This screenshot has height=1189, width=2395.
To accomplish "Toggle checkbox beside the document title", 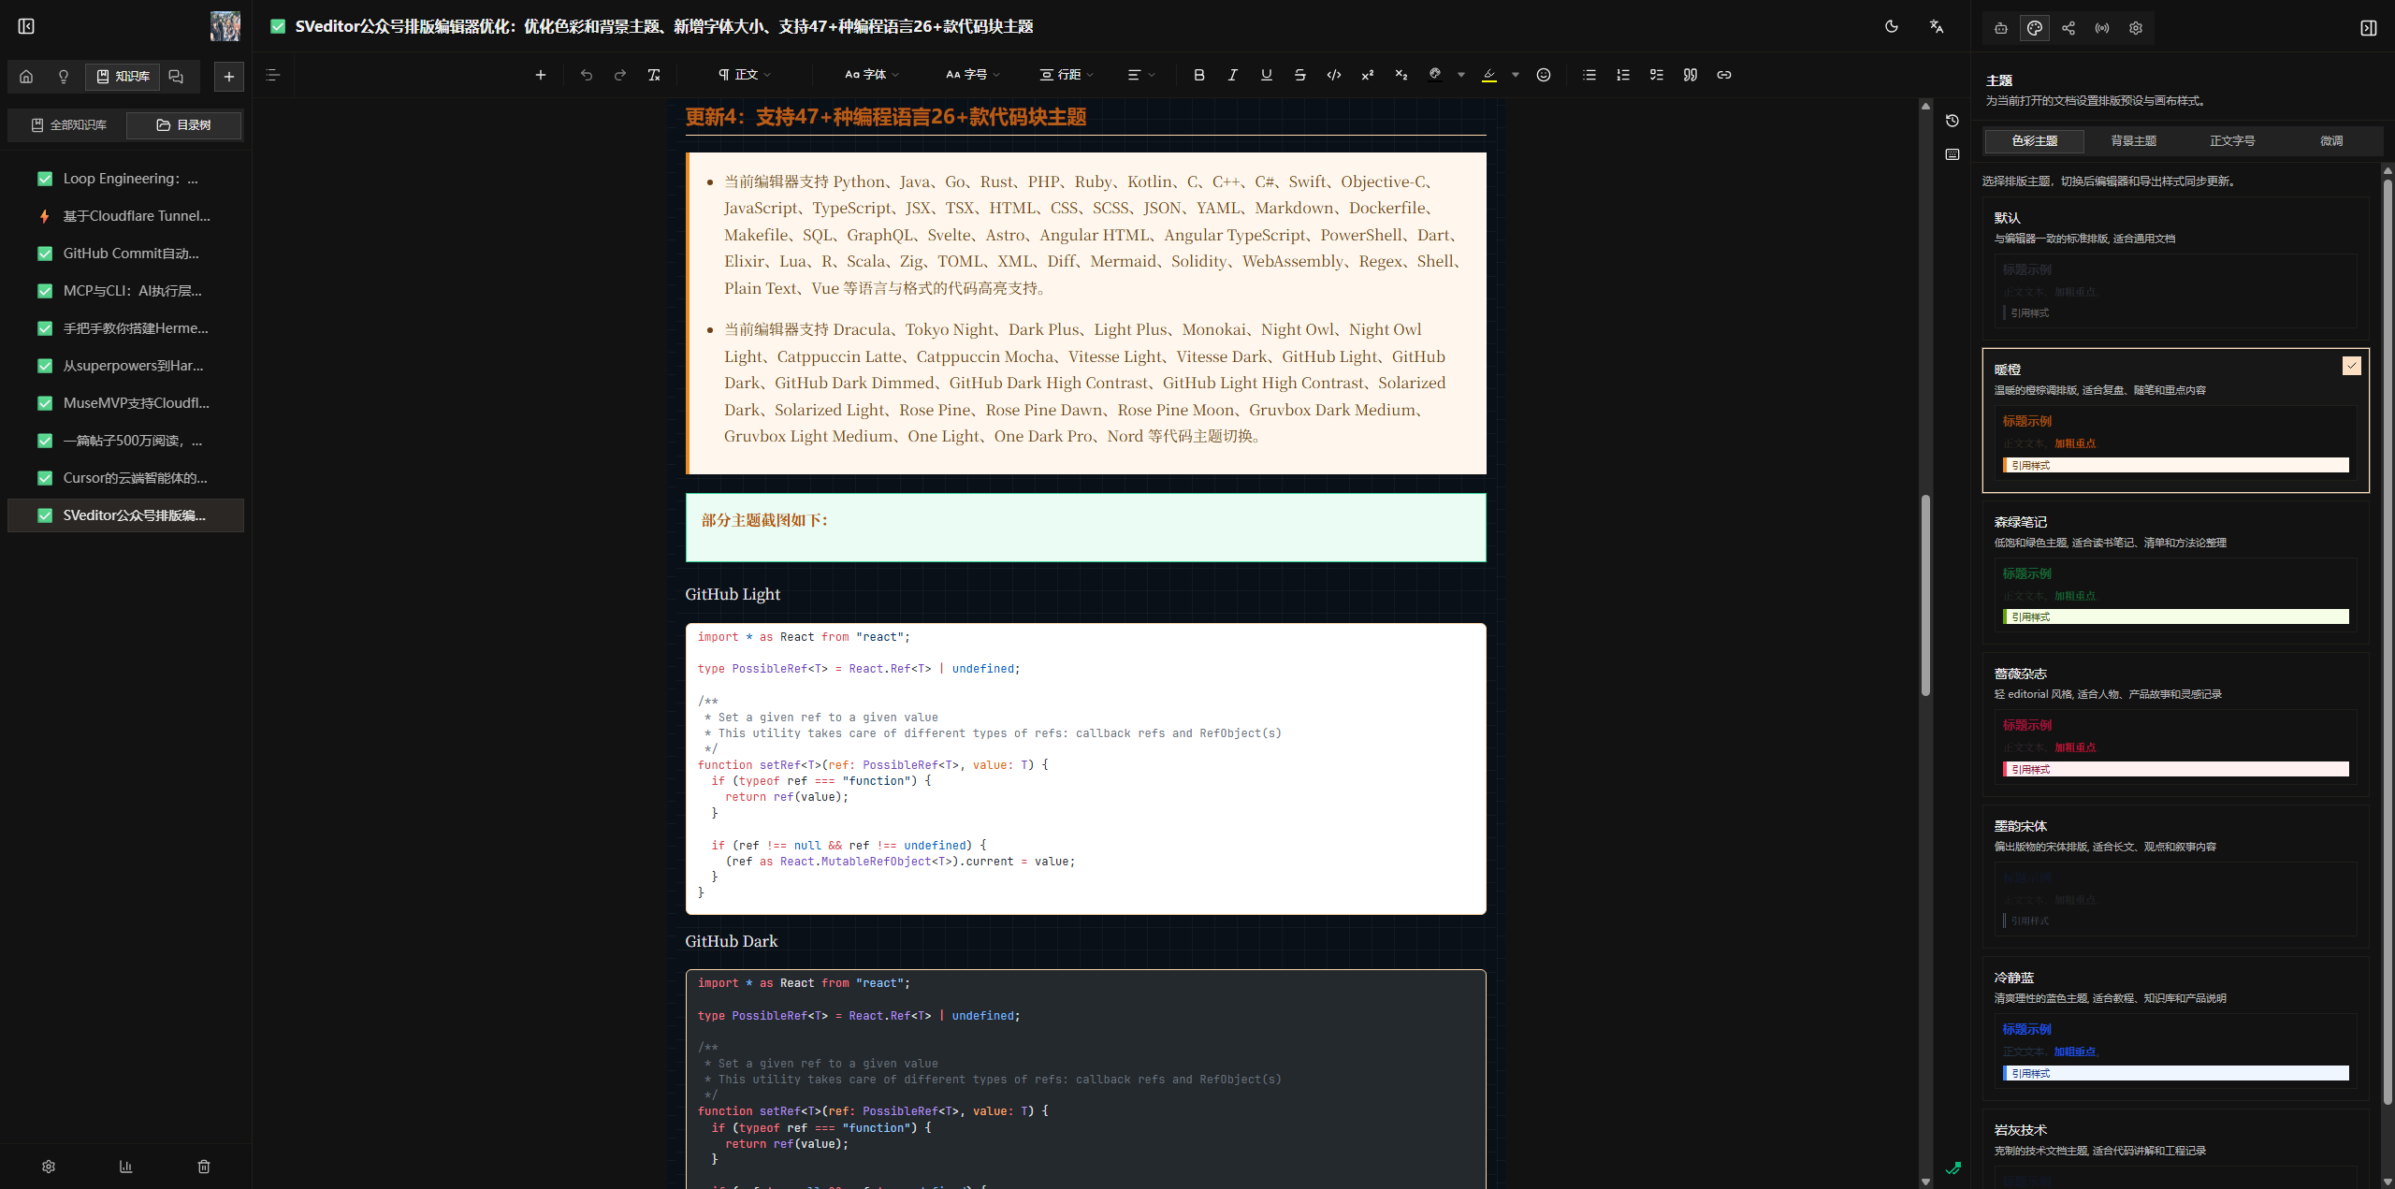I will click(278, 26).
